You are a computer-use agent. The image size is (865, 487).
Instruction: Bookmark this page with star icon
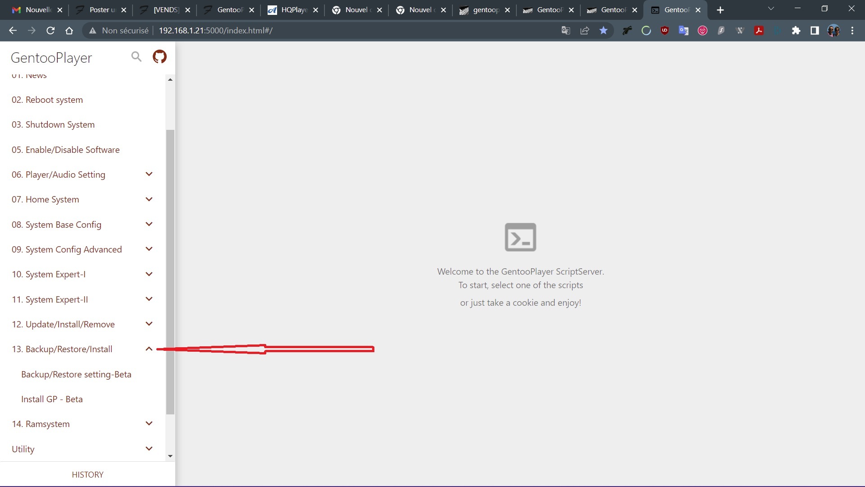coord(603,31)
